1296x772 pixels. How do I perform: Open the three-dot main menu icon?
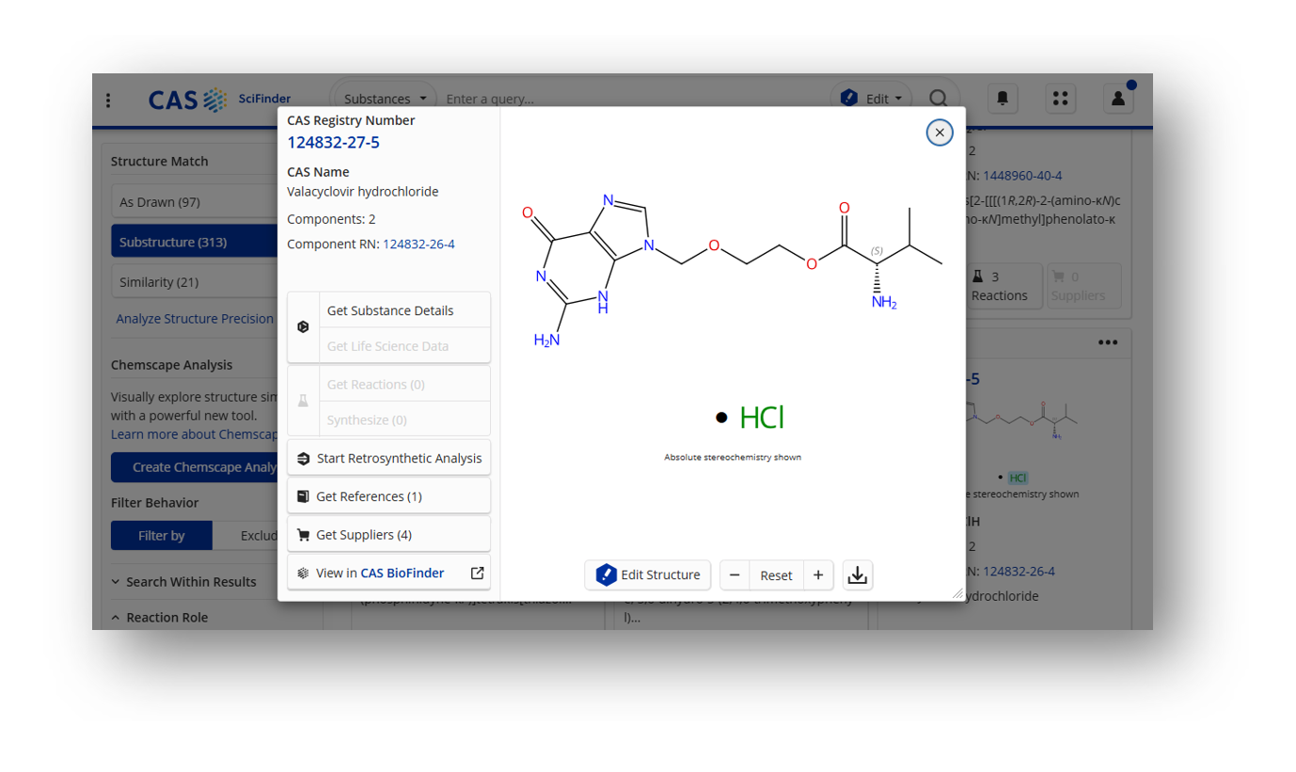click(x=108, y=100)
